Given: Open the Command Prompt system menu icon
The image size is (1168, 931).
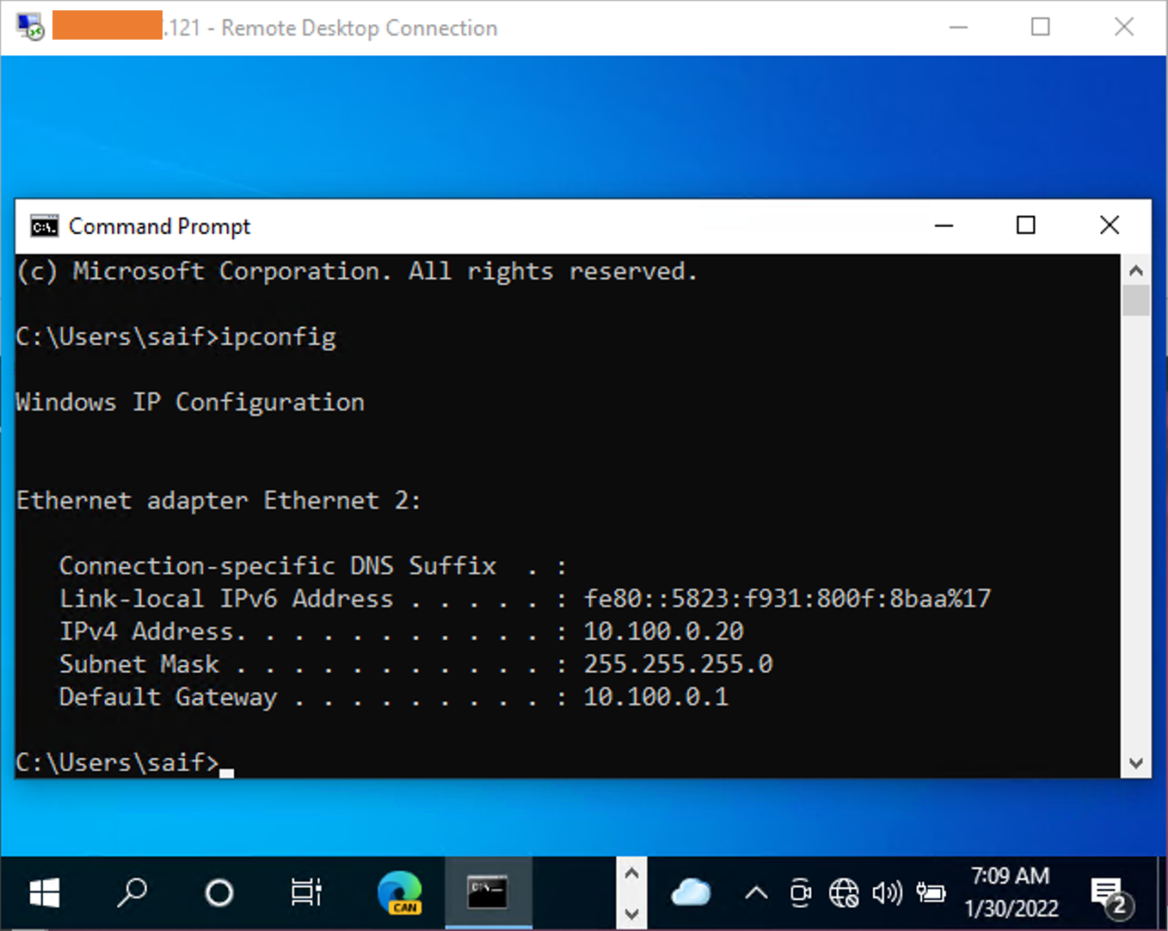Looking at the screenshot, I should click(x=43, y=225).
